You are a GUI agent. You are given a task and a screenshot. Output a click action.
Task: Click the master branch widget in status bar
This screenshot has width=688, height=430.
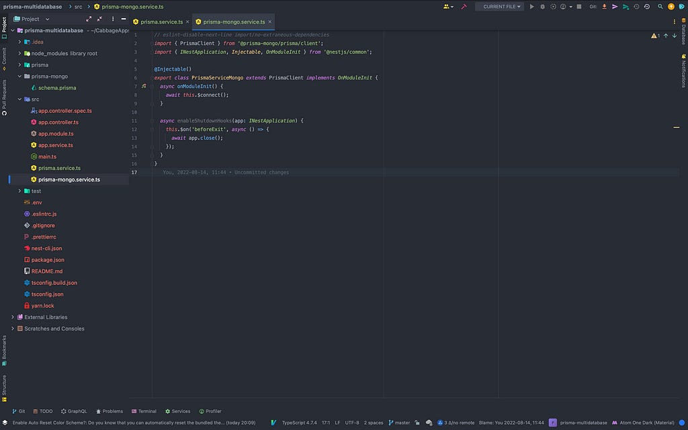[399, 423]
